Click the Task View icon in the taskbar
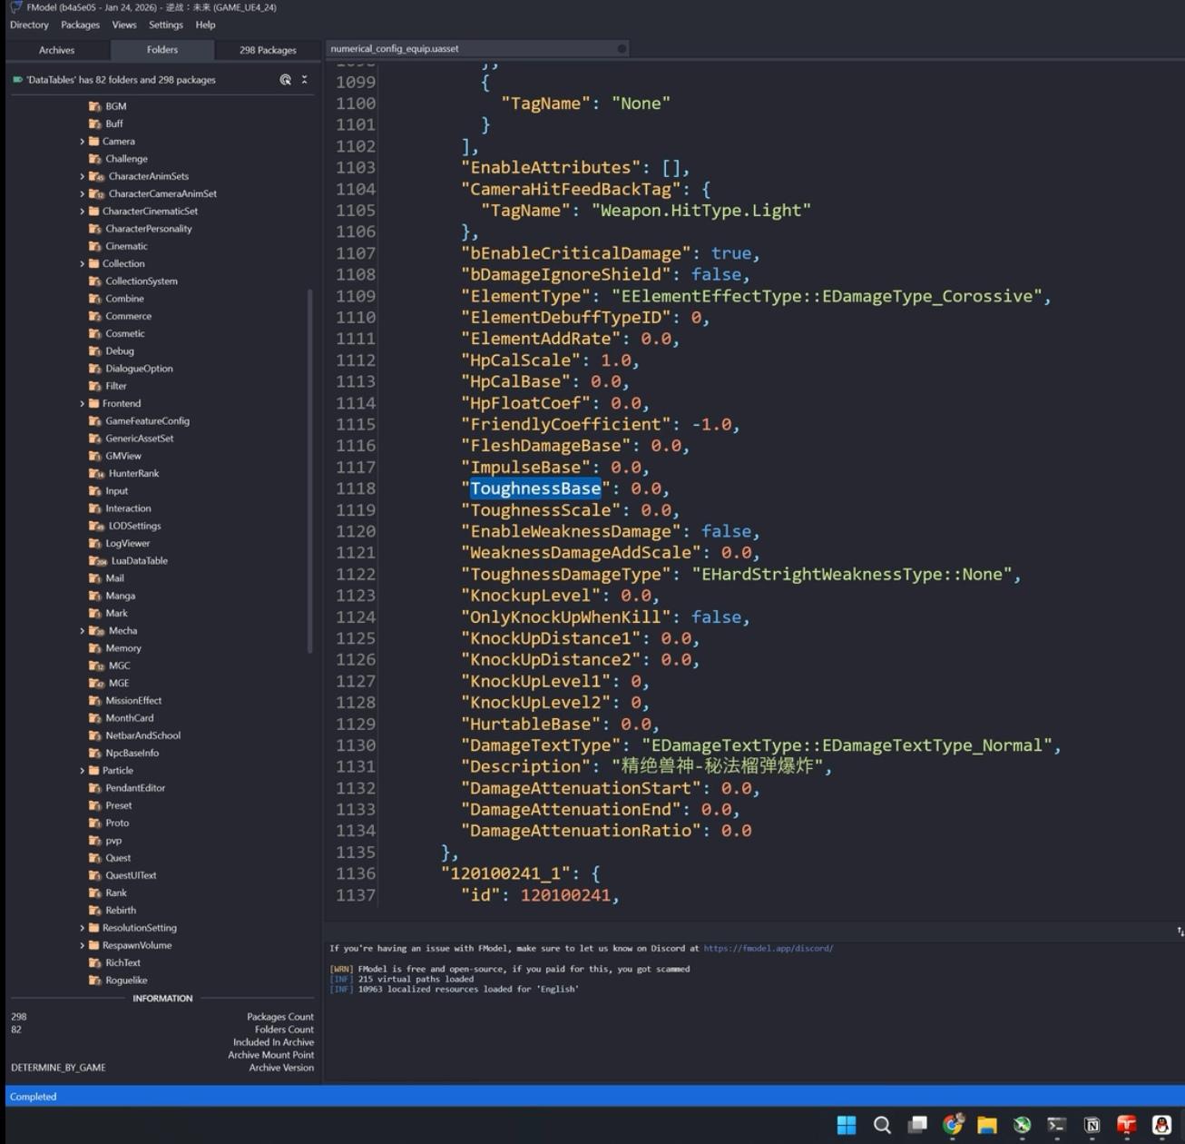 [917, 1125]
